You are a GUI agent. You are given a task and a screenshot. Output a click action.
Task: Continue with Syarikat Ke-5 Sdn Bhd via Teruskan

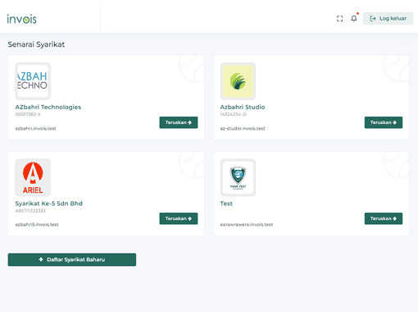click(x=179, y=218)
